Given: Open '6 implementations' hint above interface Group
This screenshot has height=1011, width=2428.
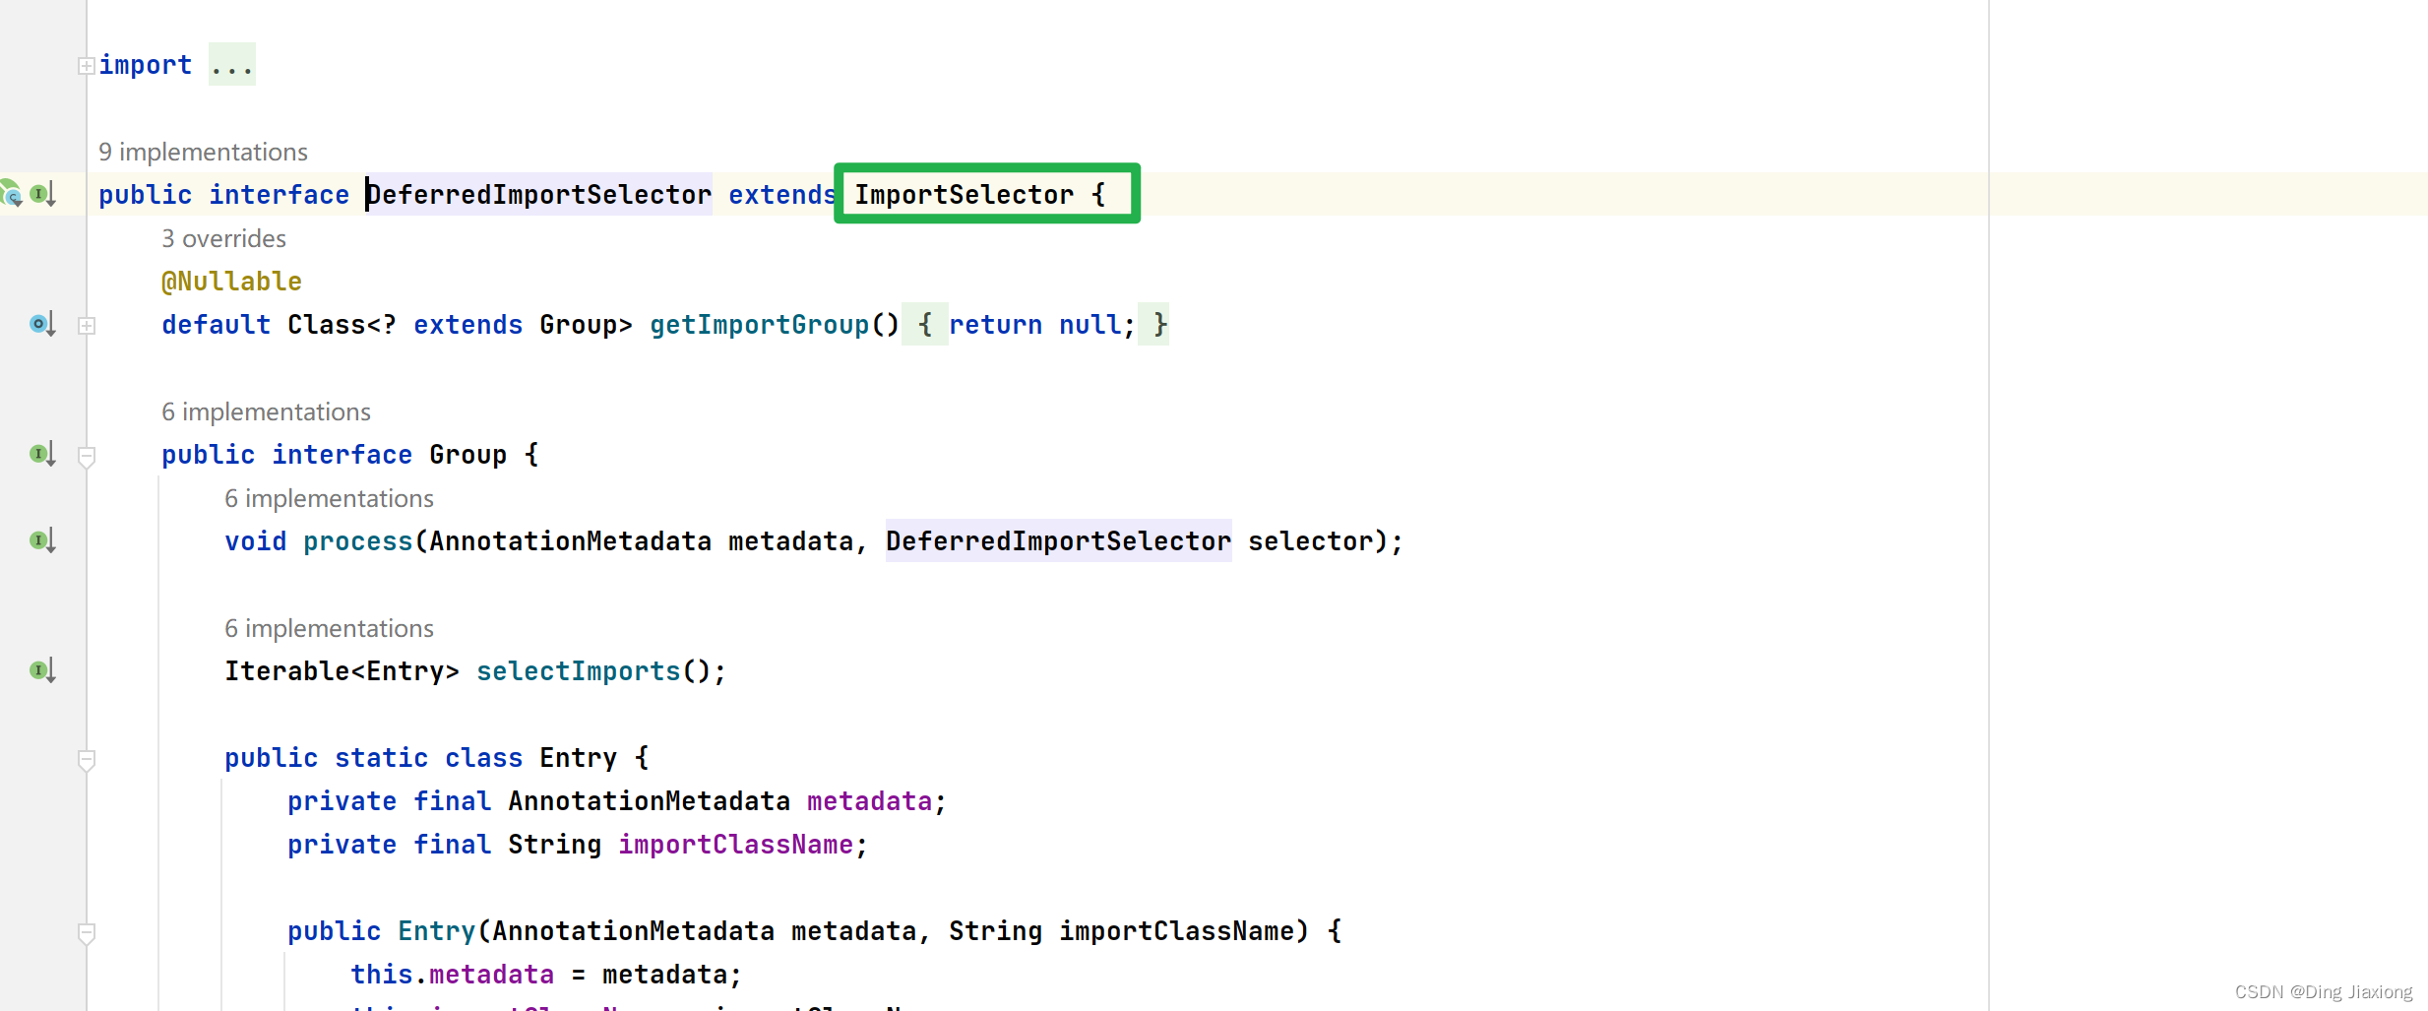Looking at the screenshot, I should (x=266, y=411).
